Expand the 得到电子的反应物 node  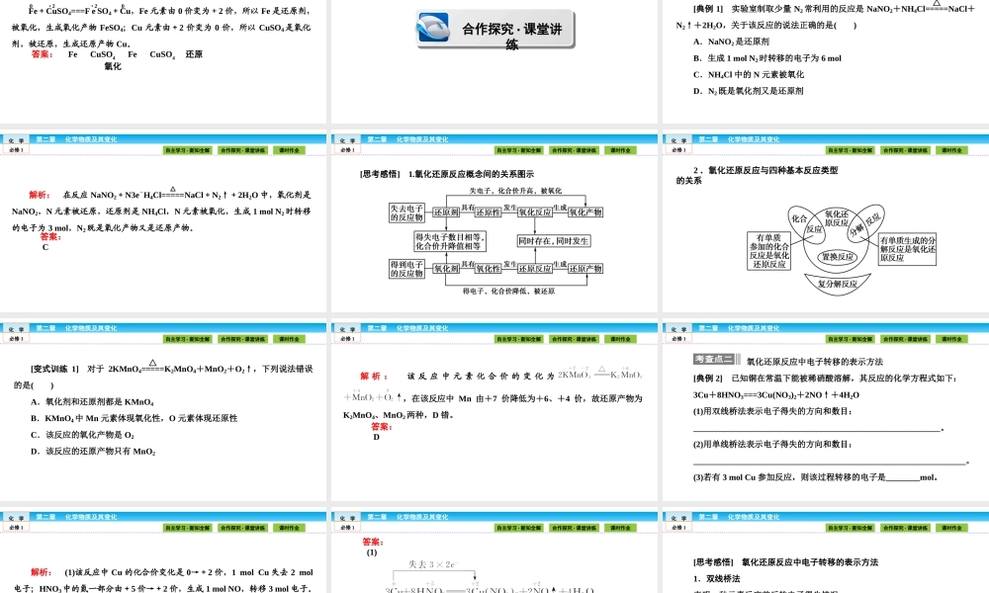pyautogui.click(x=407, y=268)
